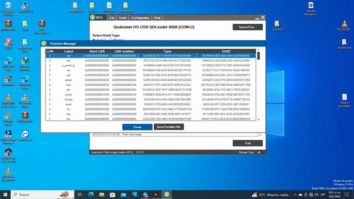The height and width of the screenshot is (199, 354).
Task: Click the QFIL app icon on the taskbar
Action: 166,195
